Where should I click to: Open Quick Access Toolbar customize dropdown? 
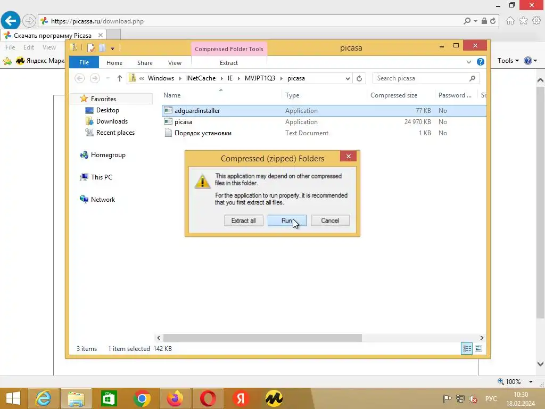tap(113, 48)
